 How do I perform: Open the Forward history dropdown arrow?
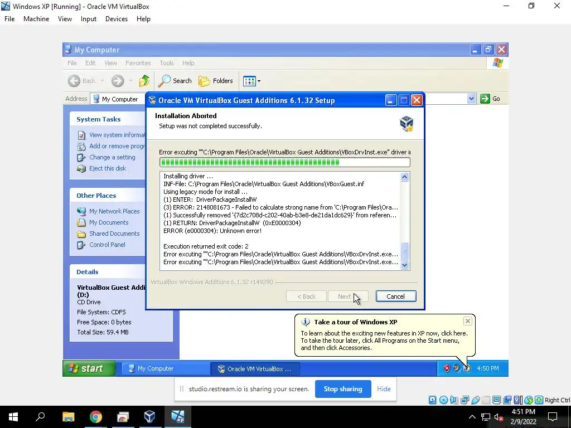[x=130, y=81]
